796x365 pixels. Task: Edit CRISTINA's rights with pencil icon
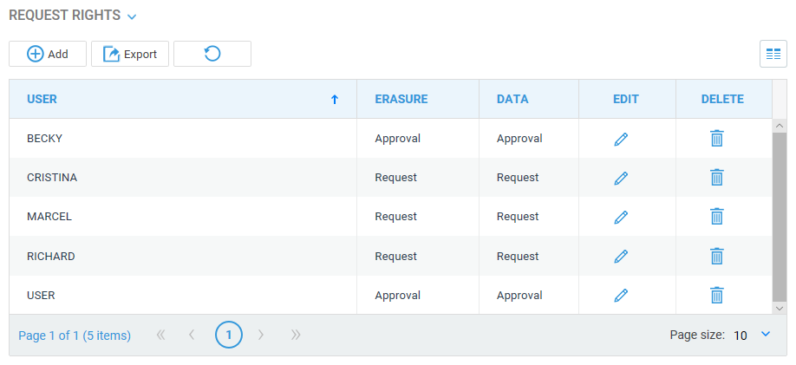click(621, 178)
